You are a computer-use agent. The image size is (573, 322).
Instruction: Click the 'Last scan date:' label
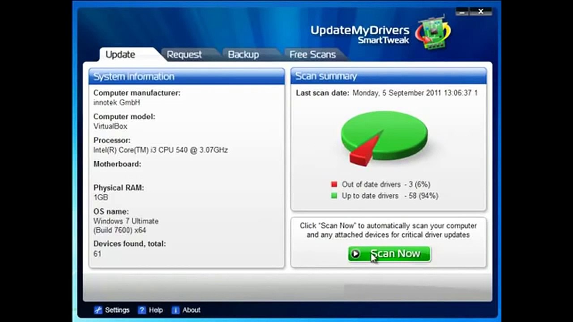(x=322, y=93)
